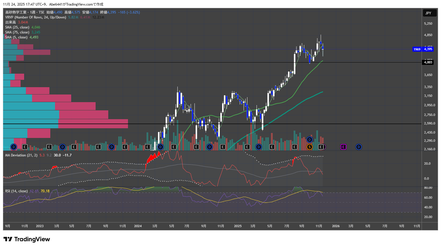
Task: Click the E marker right of orange S
Action: click(x=321, y=147)
